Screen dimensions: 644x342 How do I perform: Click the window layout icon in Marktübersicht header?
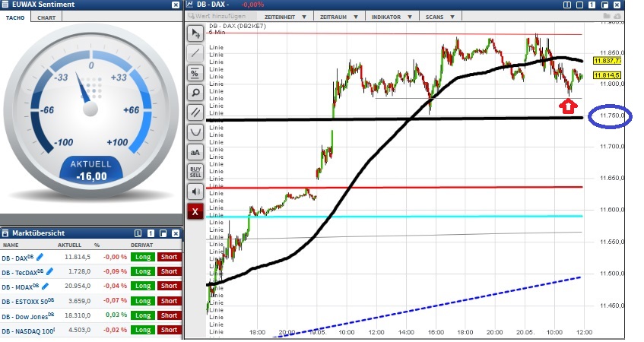[163, 233]
